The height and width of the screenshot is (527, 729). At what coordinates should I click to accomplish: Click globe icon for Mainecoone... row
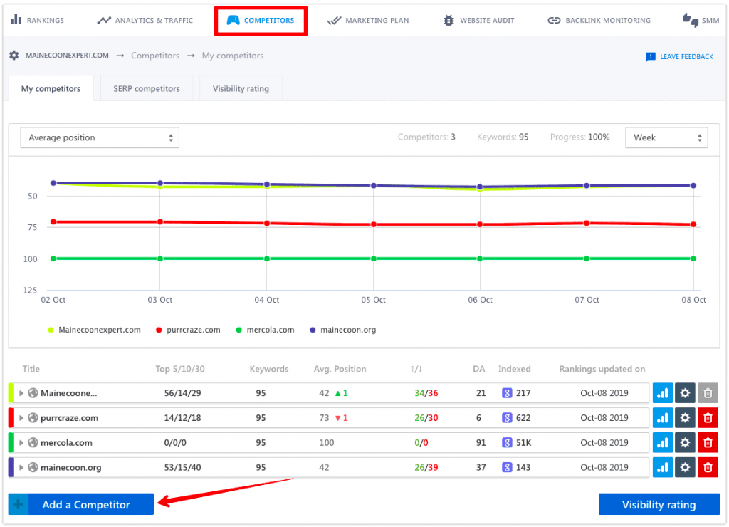pos(33,393)
